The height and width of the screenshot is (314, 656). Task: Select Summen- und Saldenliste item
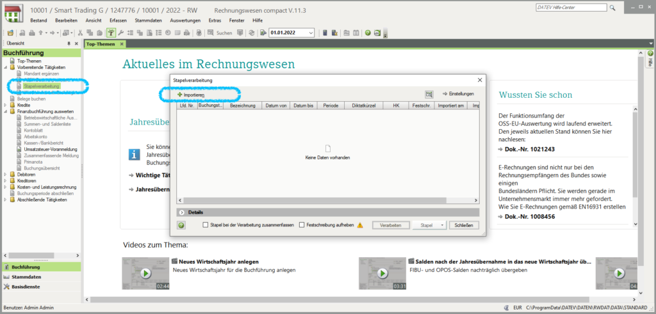[x=47, y=124]
